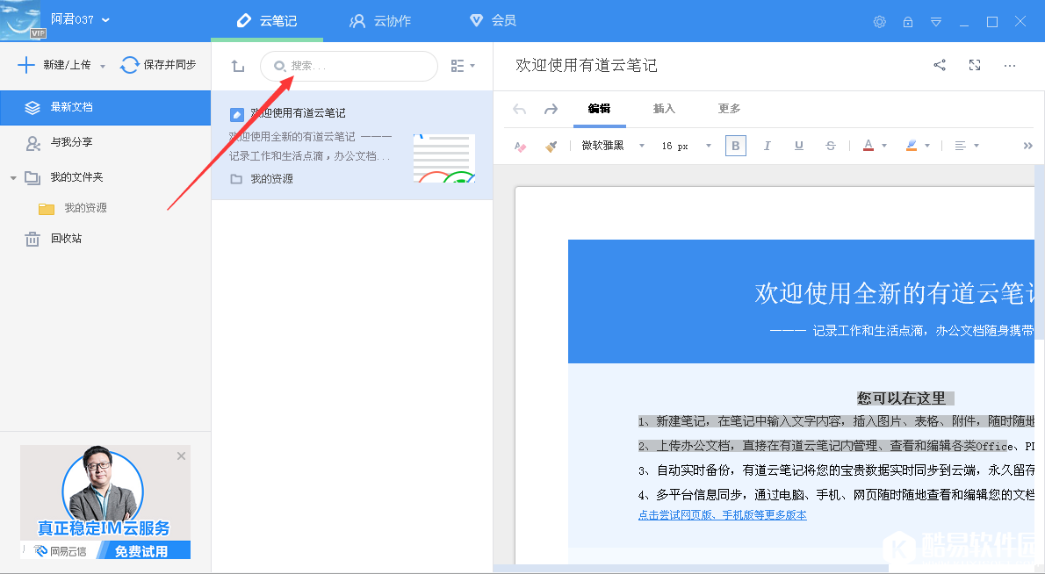Open the view options icon beside search
Screen dimensions: 1045x574
coord(458,66)
